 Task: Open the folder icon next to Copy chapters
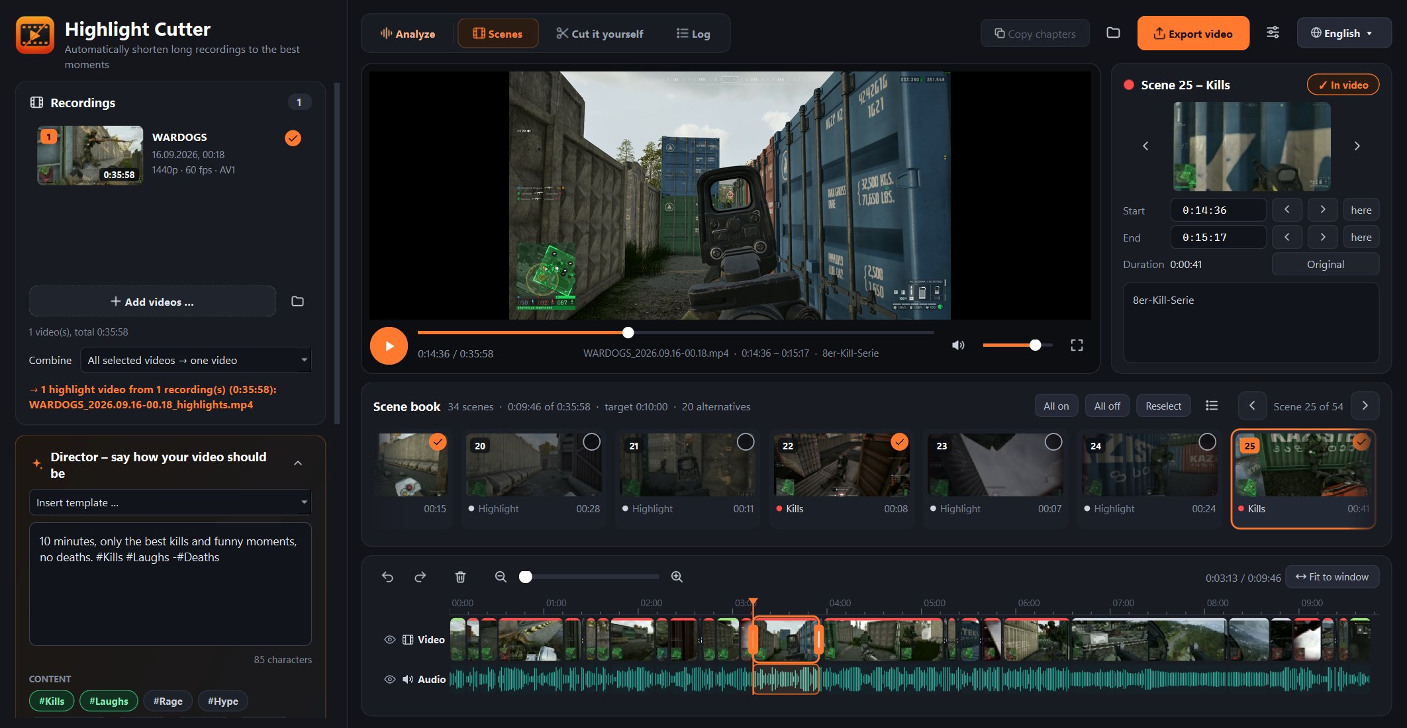[x=1113, y=33]
